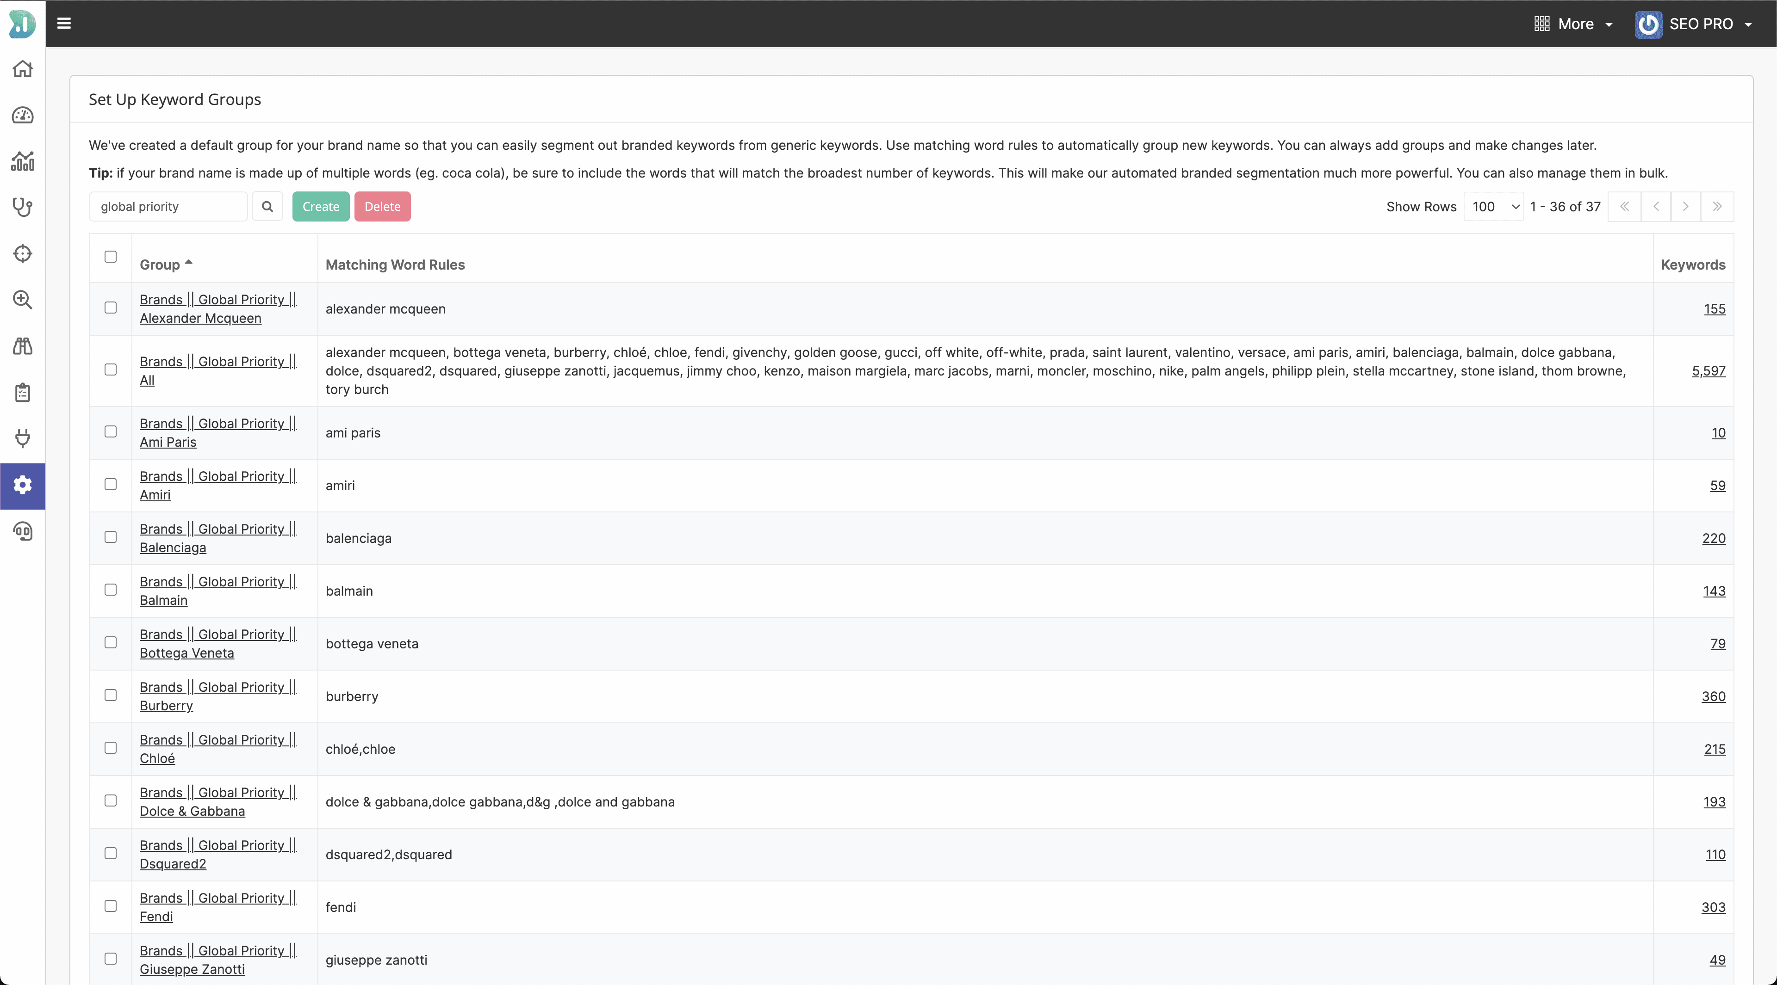Toggle the hamburger menu icon
1777x985 pixels.
click(x=64, y=24)
